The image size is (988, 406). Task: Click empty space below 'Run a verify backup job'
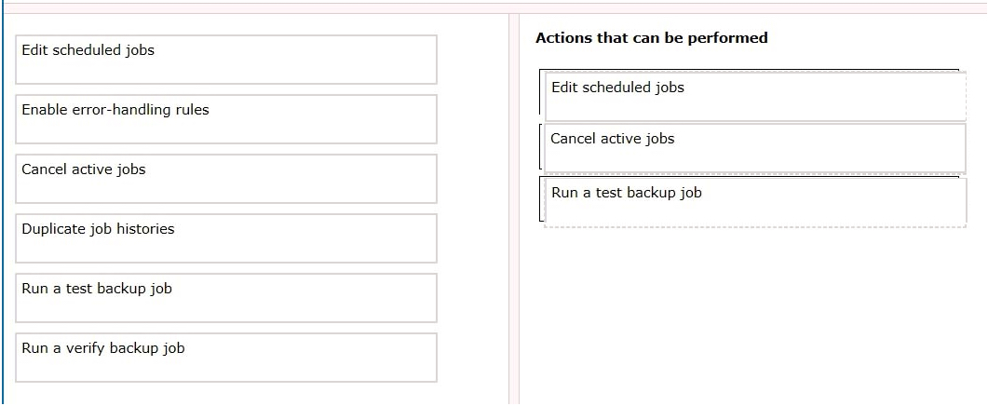(x=226, y=393)
